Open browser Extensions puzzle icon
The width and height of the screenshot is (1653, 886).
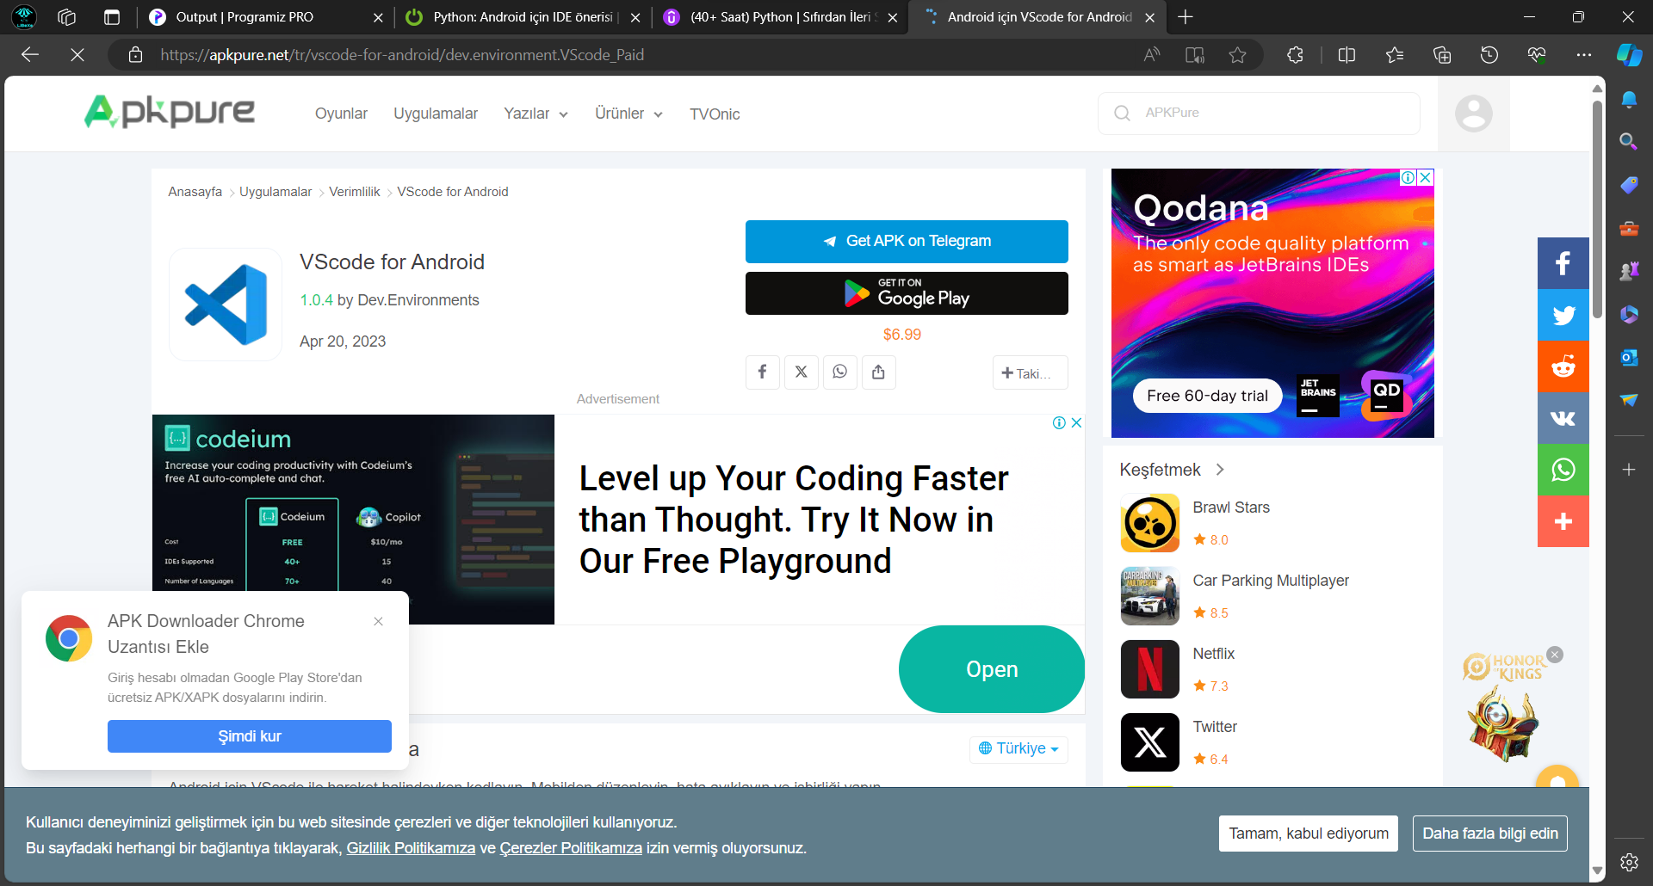pos(1295,55)
